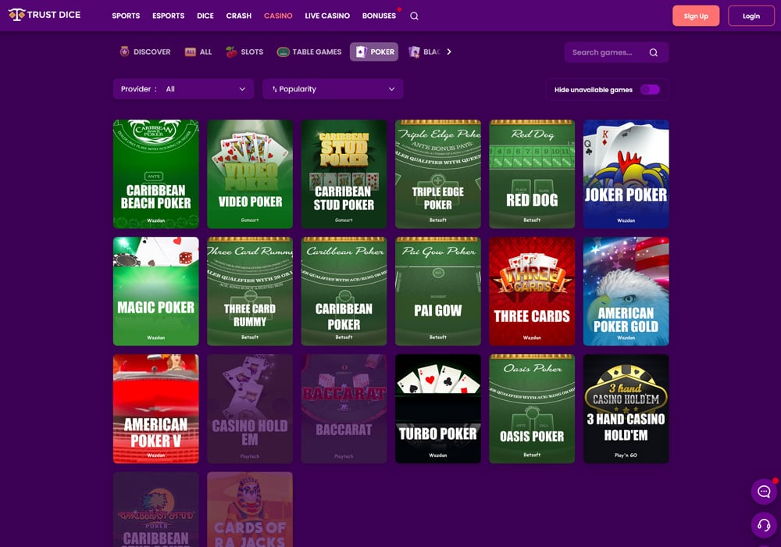Go to Esports section
Viewport: 781px width, 547px height.
[x=169, y=16]
